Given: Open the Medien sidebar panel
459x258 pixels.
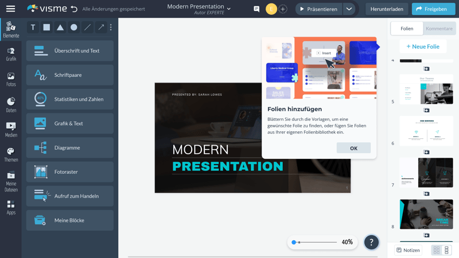Looking at the screenshot, I should click(x=11, y=130).
